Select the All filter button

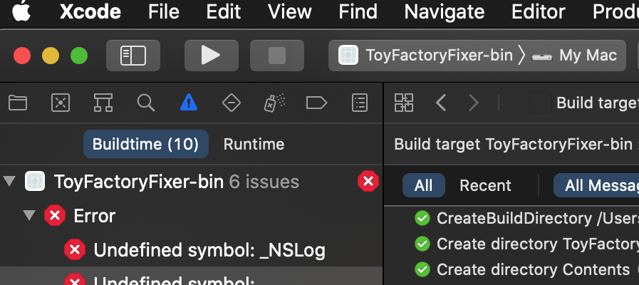[x=424, y=185]
